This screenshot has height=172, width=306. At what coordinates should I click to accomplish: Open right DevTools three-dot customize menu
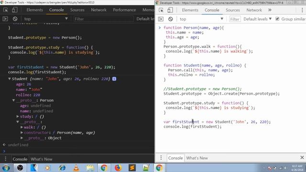[302, 10]
